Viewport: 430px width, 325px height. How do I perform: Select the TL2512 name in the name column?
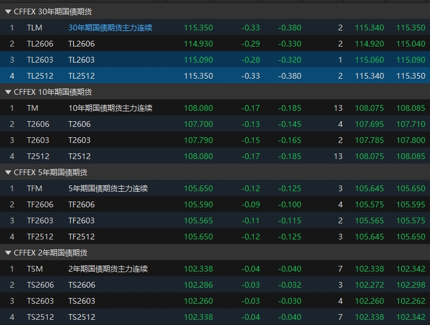(x=82, y=76)
